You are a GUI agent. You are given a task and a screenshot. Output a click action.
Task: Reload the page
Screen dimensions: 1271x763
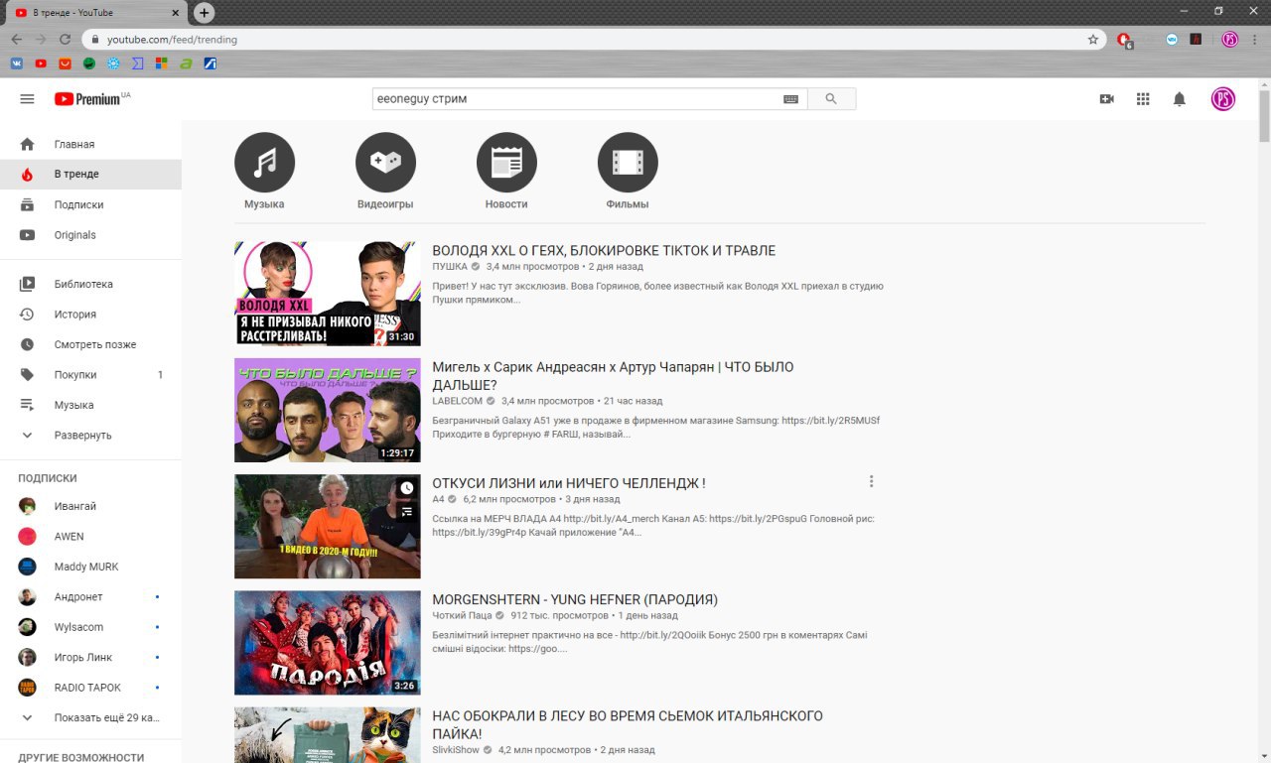pyautogui.click(x=65, y=40)
